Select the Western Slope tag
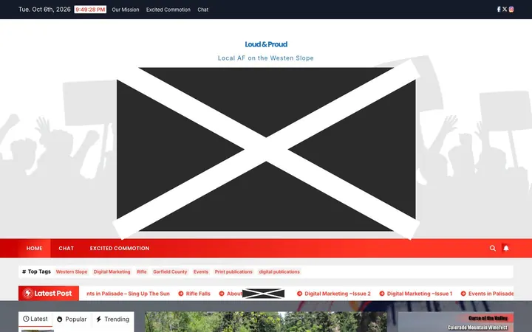The image size is (532, 332). coord(72,272)
